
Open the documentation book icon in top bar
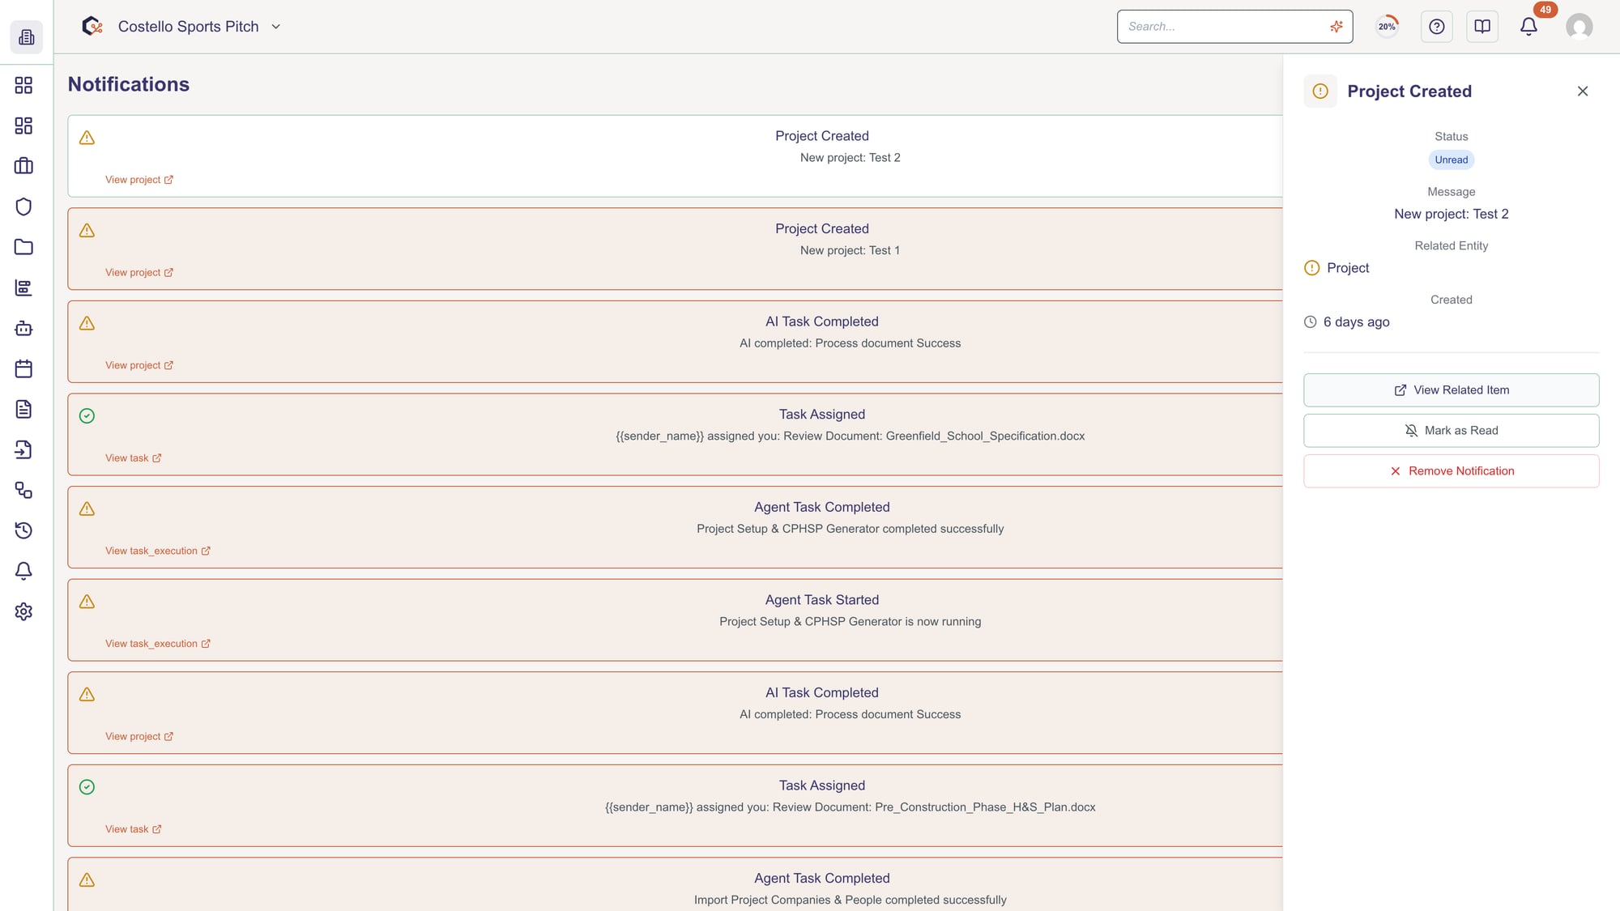(x=1482, y=26)
